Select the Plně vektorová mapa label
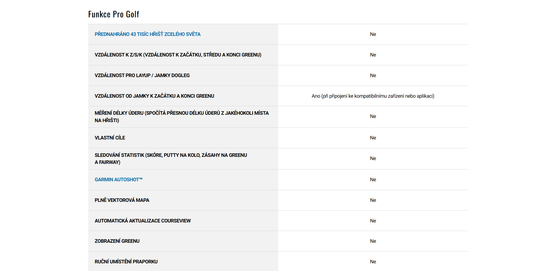Screen dimensions: 557x271 122,200
